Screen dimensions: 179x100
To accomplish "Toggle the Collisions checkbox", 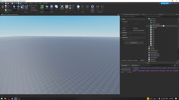I will click(x=30, y=8).
